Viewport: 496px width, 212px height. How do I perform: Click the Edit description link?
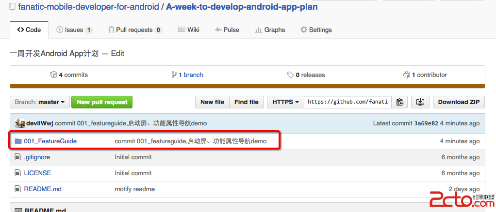click(117, 54)
